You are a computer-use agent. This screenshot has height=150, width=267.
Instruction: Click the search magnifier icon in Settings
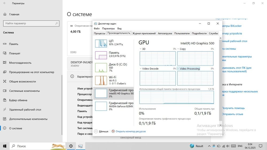[x=56, y=23]
